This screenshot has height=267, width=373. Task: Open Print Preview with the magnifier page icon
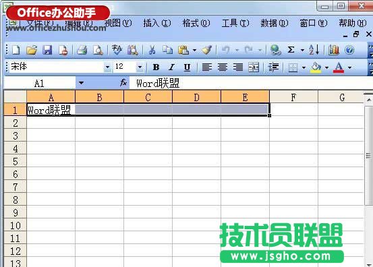click(98, 50)
